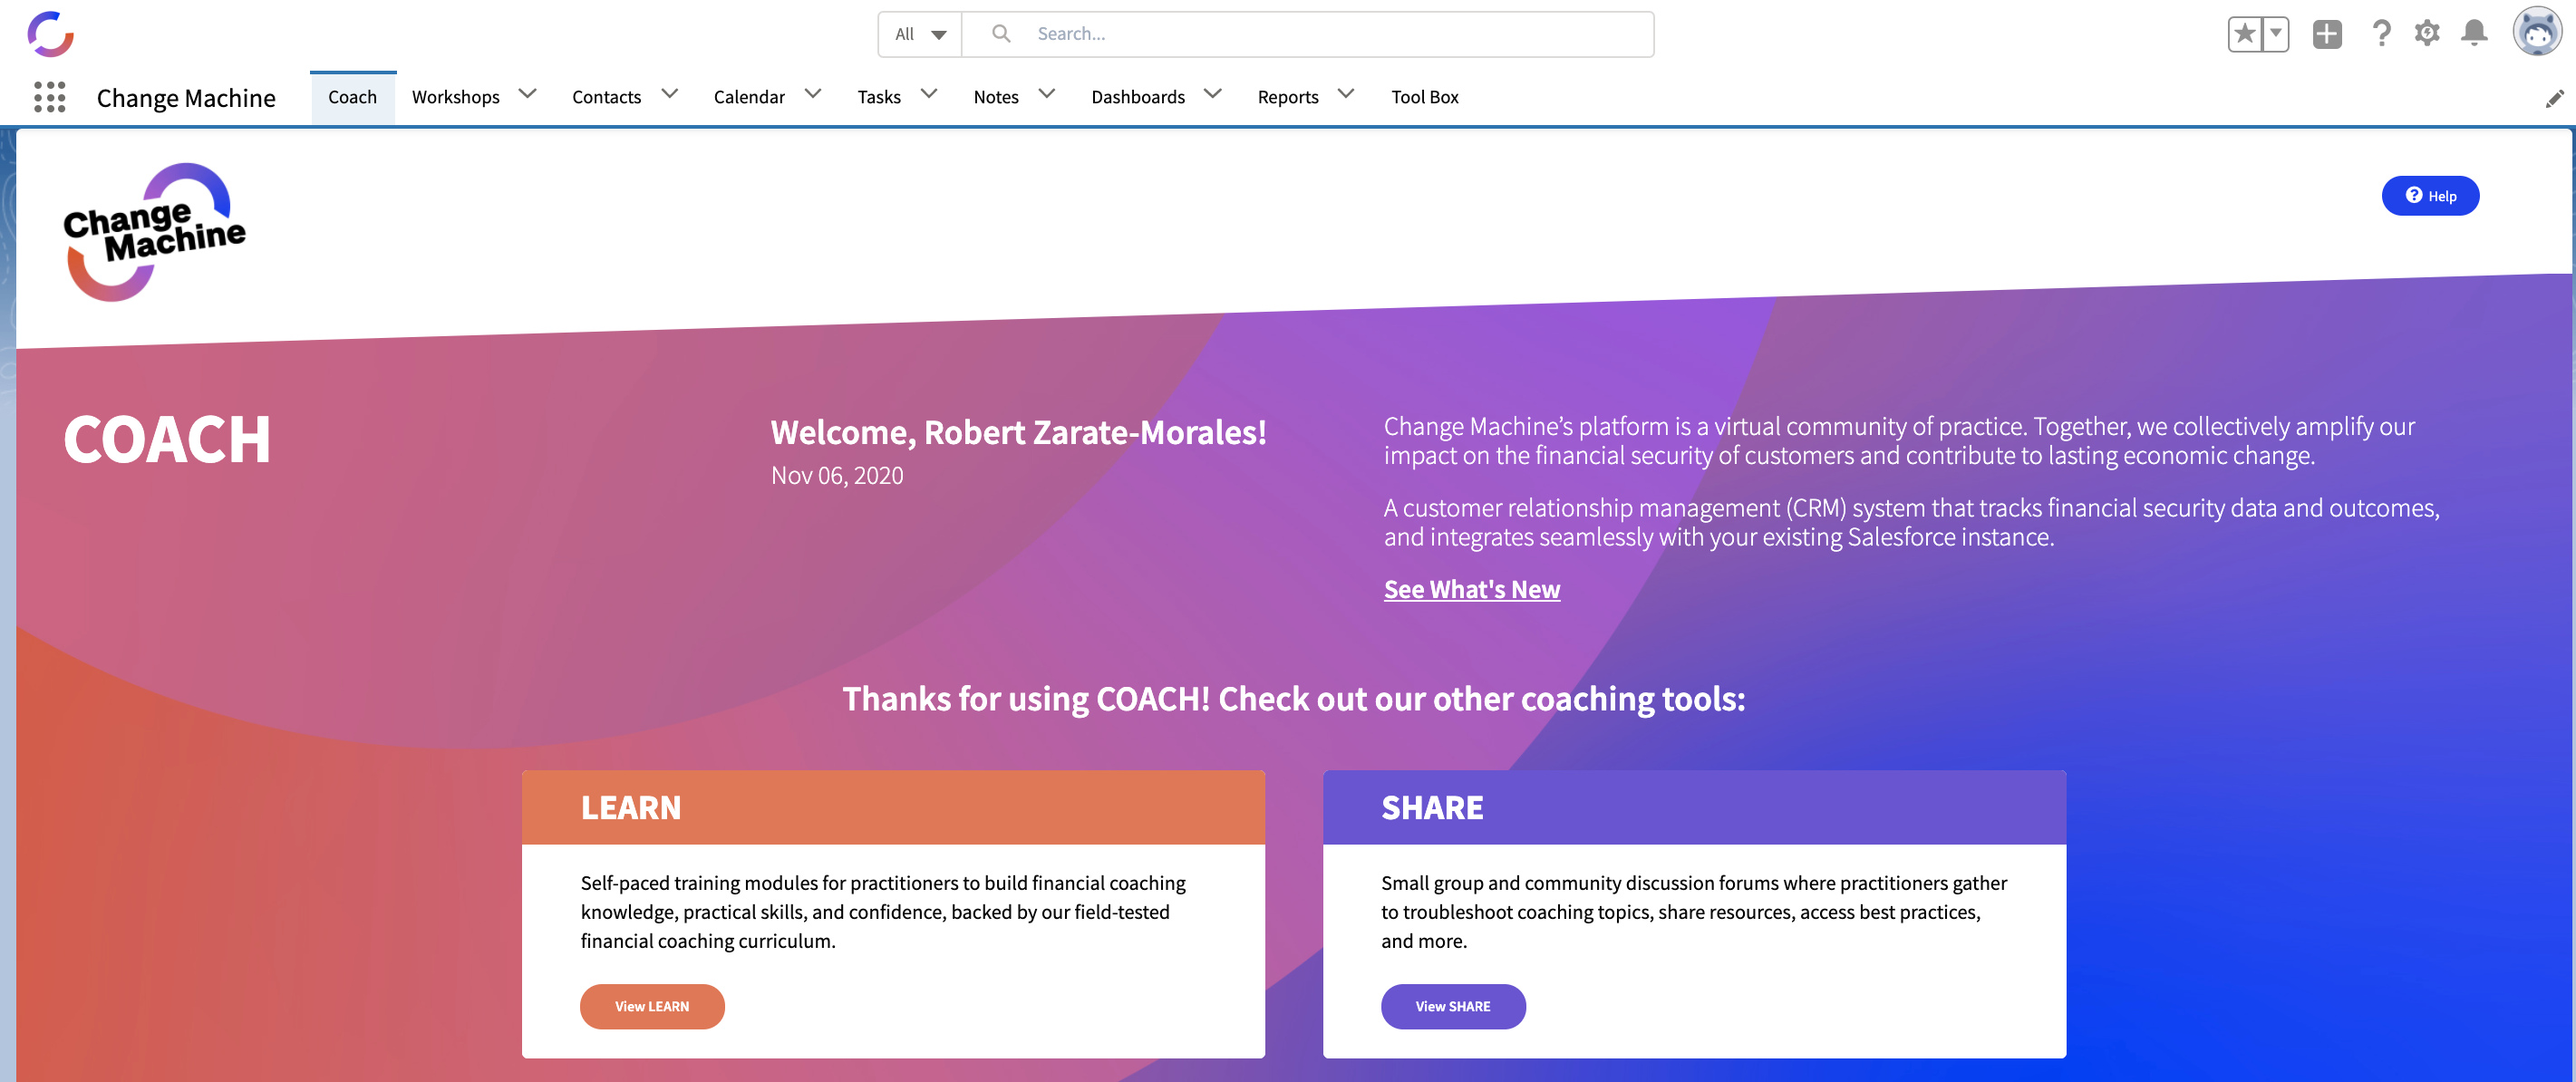This screenshot has height=1082, width=2576.
Task: Expand the Tasks chevron menu
Action: click(929, 95)
